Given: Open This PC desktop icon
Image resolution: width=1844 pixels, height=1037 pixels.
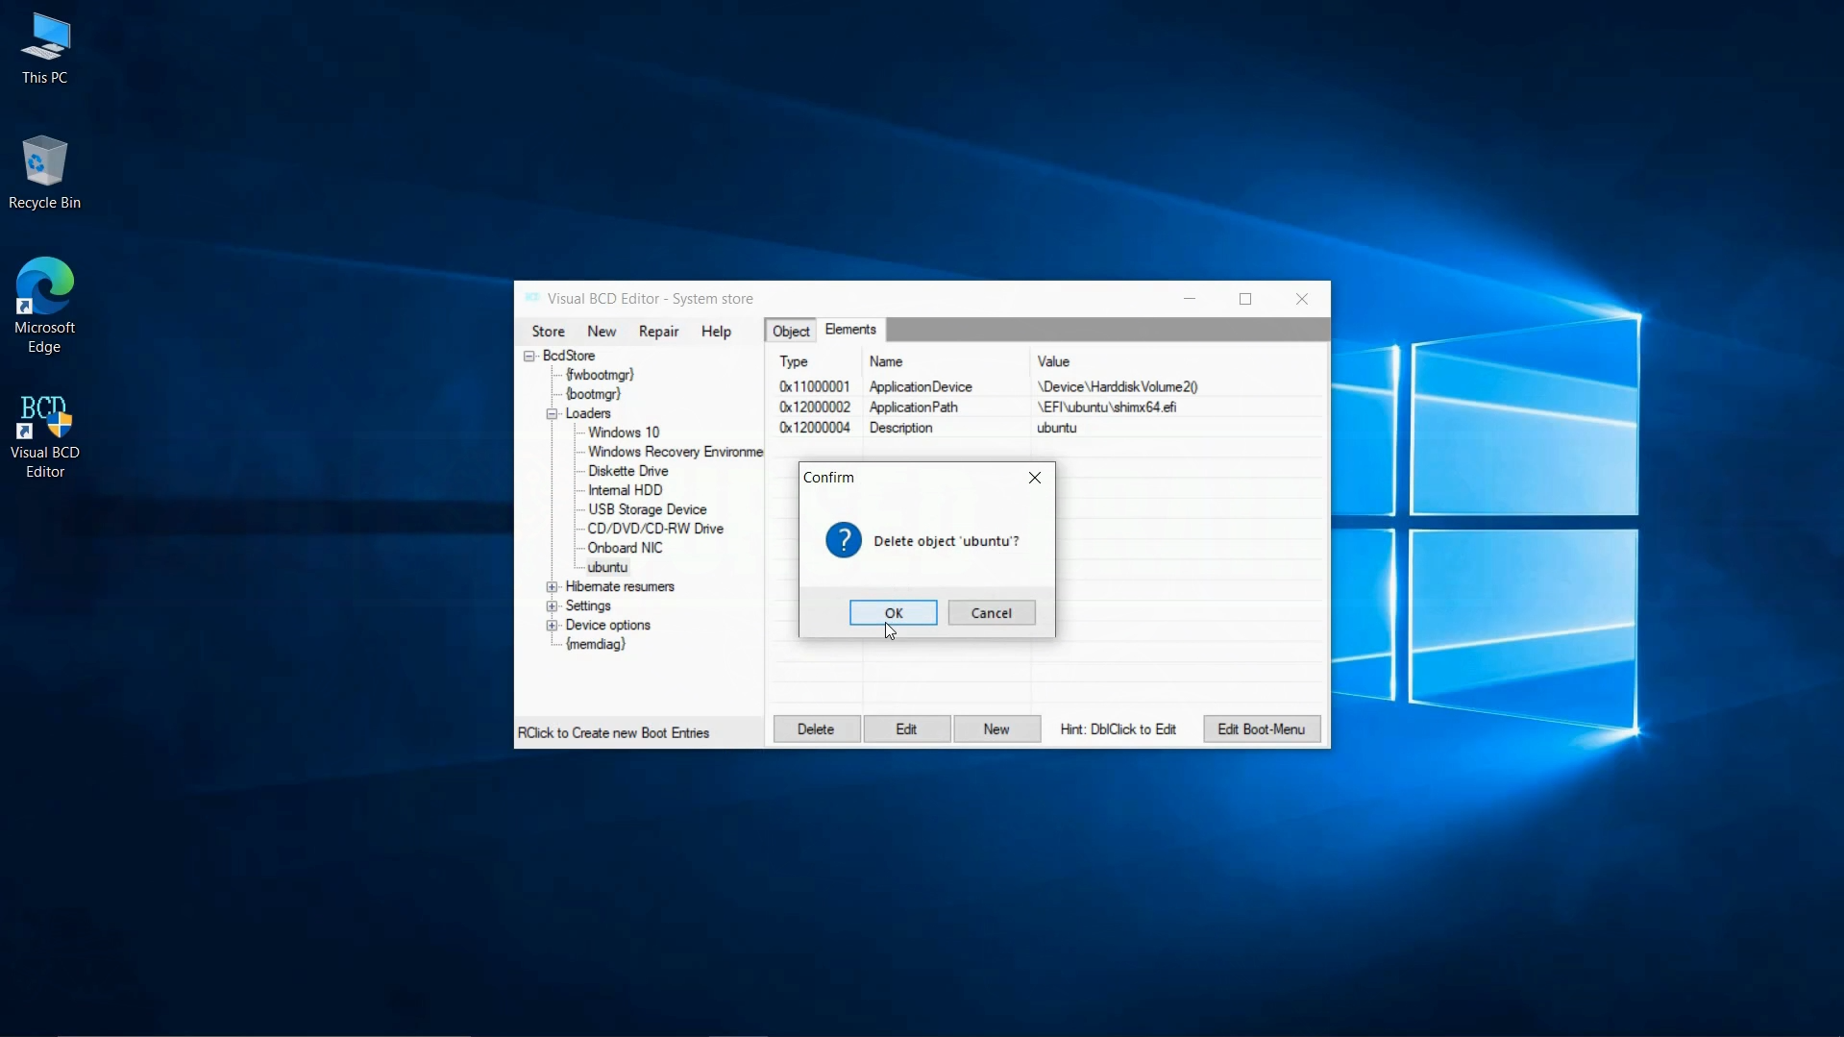Looking at the screenshot, I should [44, 48].
